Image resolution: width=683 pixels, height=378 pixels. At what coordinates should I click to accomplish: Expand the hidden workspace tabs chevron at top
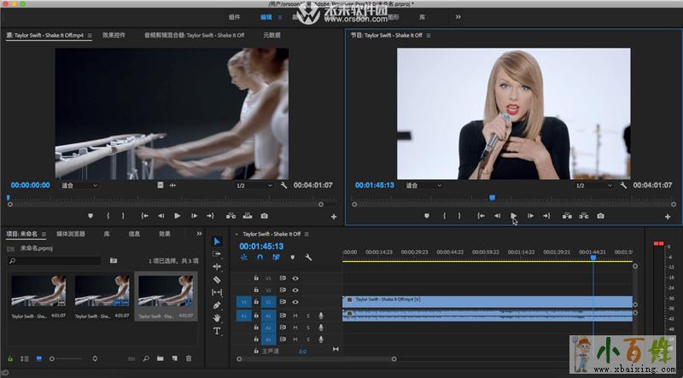coord(458,16)
